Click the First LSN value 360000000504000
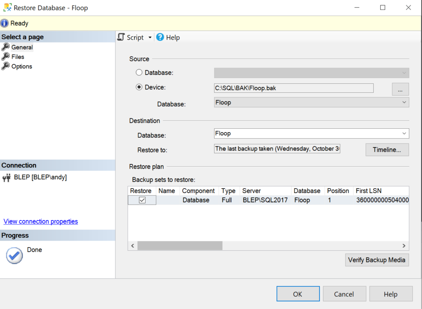The width and height of the screenshot is (422, 309). tap(382, 200)
